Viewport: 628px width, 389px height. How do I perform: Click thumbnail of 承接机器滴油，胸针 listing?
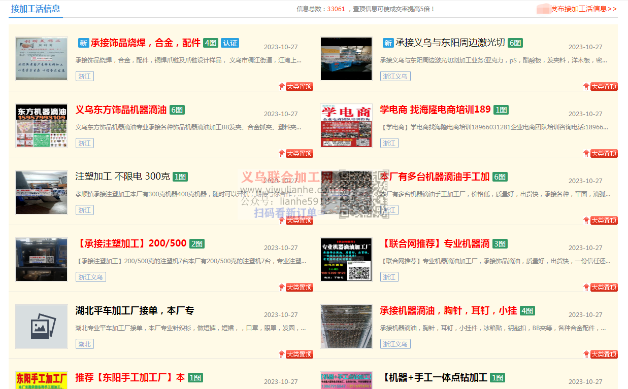coord(346,326)
